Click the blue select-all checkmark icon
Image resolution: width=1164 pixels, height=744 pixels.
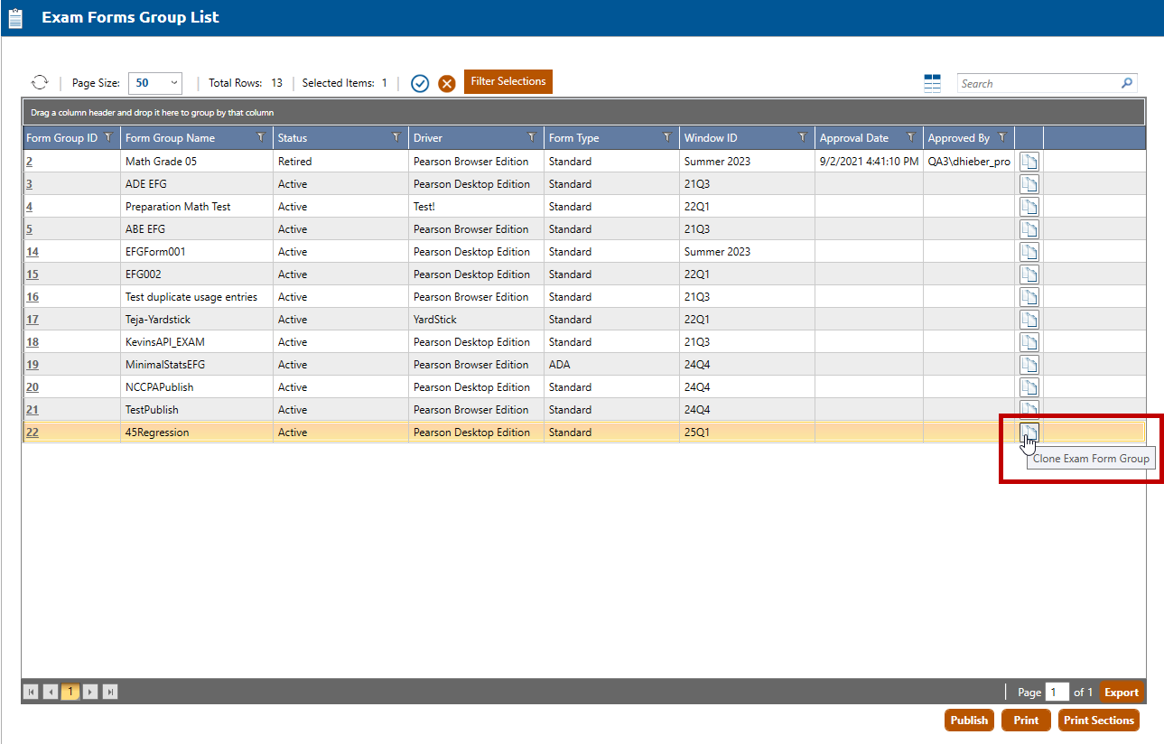420,83
